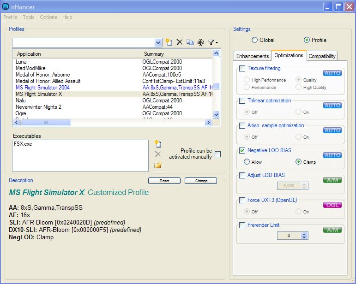
Task: Click AUTO badge for Negative LOD BIAS
Action: coord(332,155)
